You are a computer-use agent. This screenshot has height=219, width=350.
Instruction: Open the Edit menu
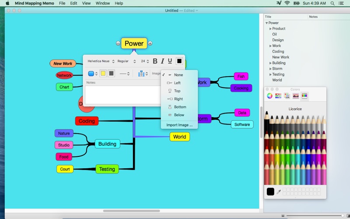click(x=73, y=3)
